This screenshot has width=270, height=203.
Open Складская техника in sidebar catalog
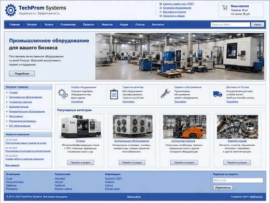click(20, 102)
